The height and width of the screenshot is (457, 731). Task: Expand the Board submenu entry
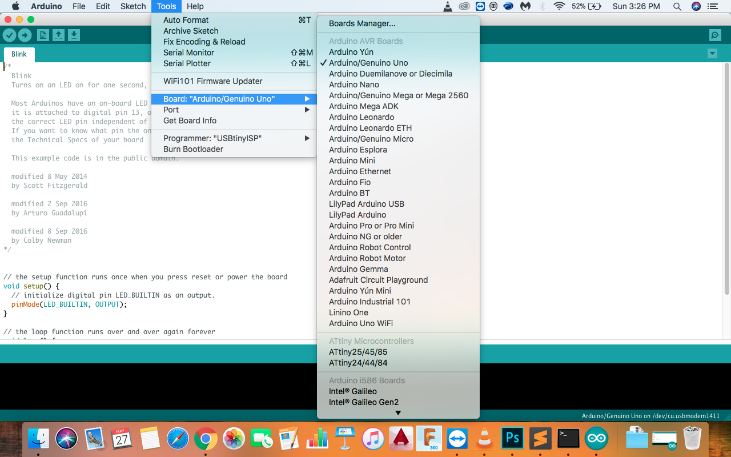234,99
